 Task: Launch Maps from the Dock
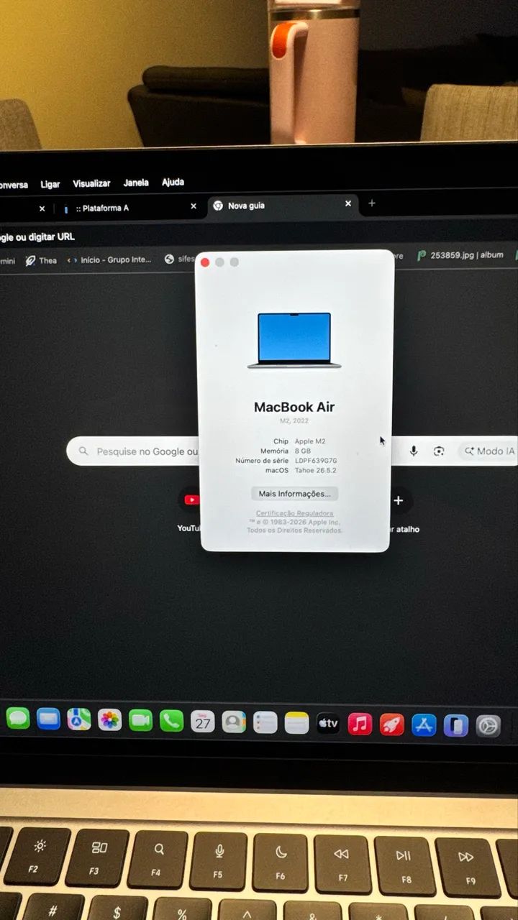pyautogui.click(x=79, y=719)
